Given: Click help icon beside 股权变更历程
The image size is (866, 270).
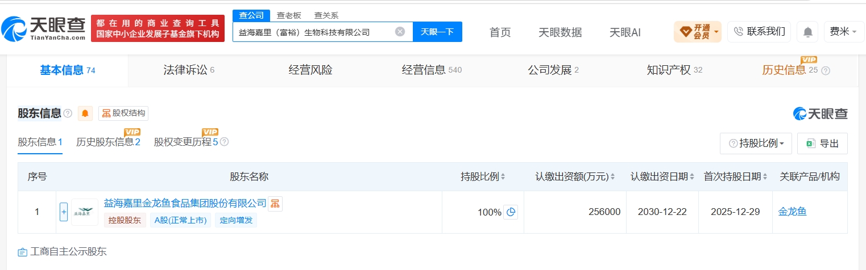Looking at the screenshot, I should (224, 142).
